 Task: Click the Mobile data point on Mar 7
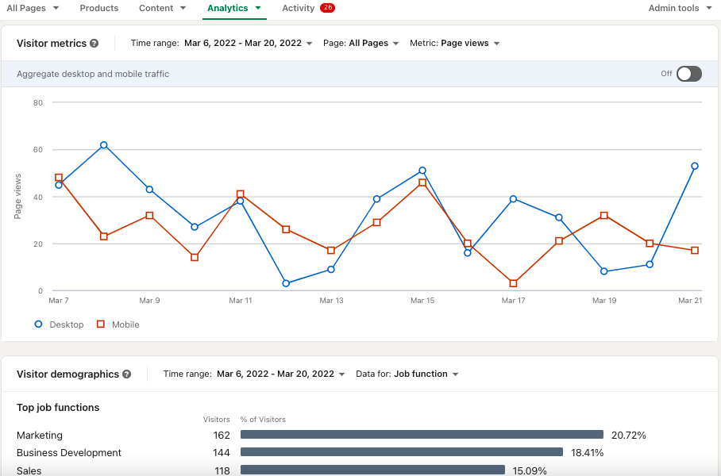59,178
